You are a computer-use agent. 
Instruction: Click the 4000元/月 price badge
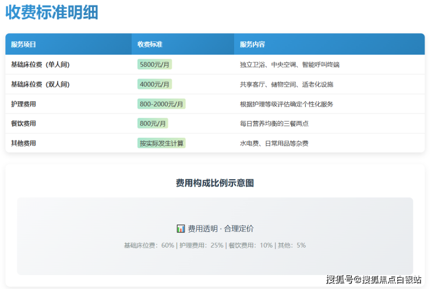154,84
